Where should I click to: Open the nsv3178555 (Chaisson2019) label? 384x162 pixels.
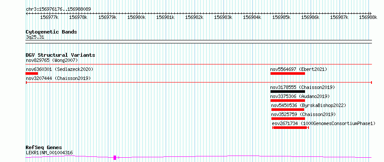pos(302,87)
